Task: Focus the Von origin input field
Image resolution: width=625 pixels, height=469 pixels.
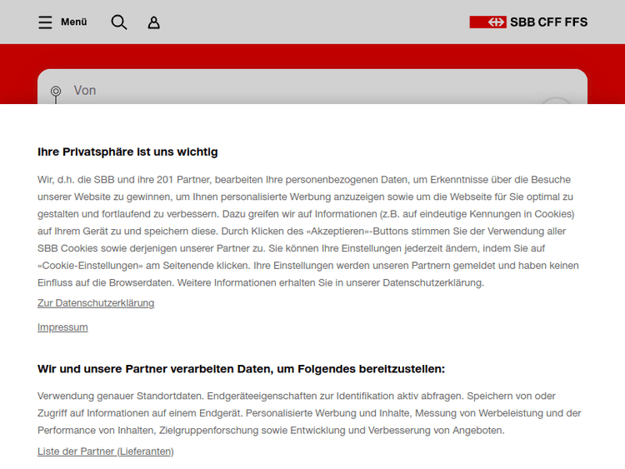Action: (x=292, y=90)
